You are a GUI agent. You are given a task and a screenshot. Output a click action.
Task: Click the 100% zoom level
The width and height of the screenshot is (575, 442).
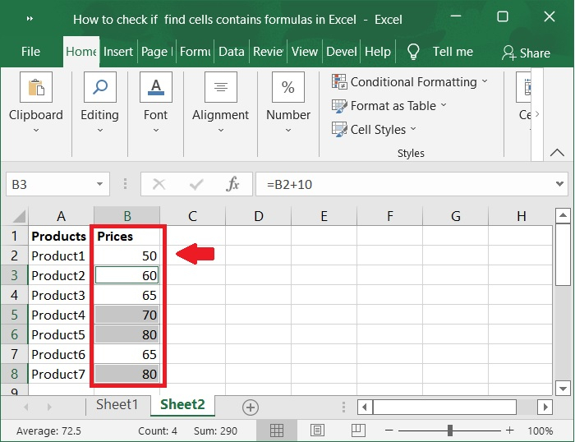[540, 430]
